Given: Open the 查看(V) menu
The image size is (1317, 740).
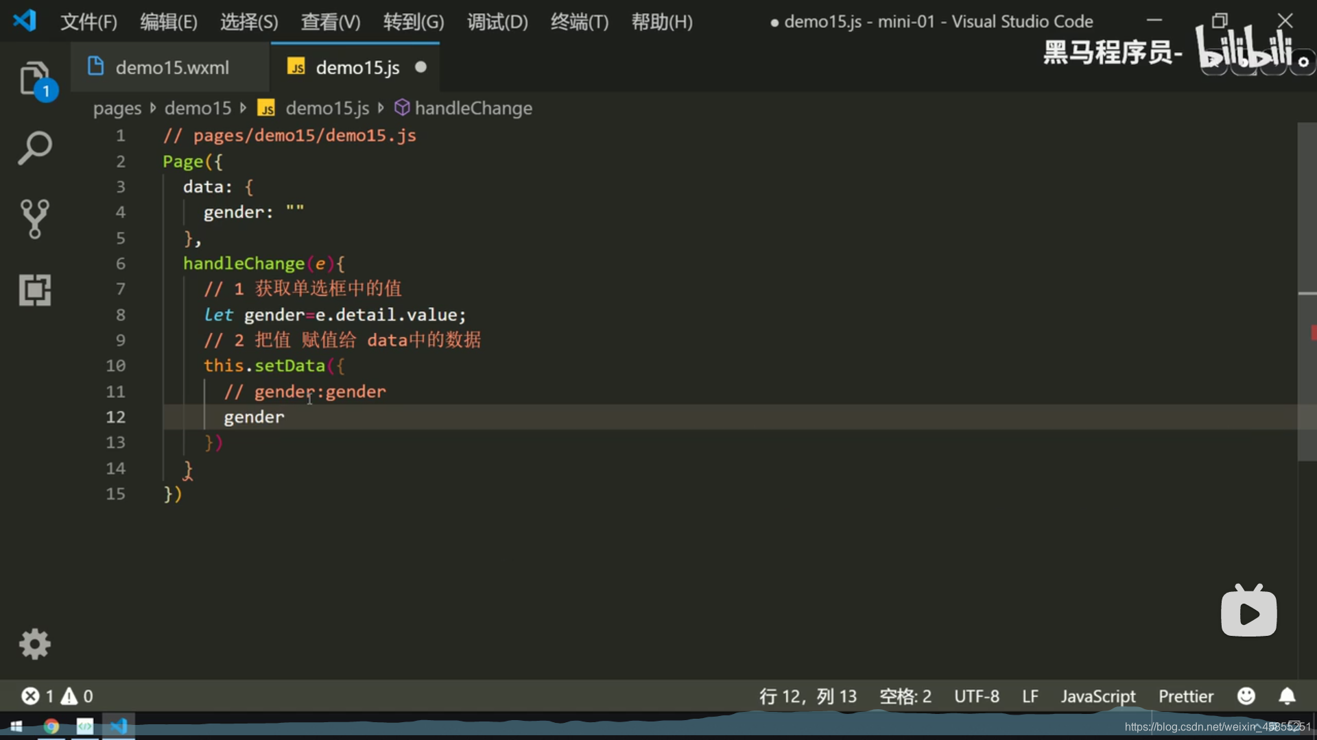Looking at the screenshot, I should pyautogui.click(x=331, y=22).
